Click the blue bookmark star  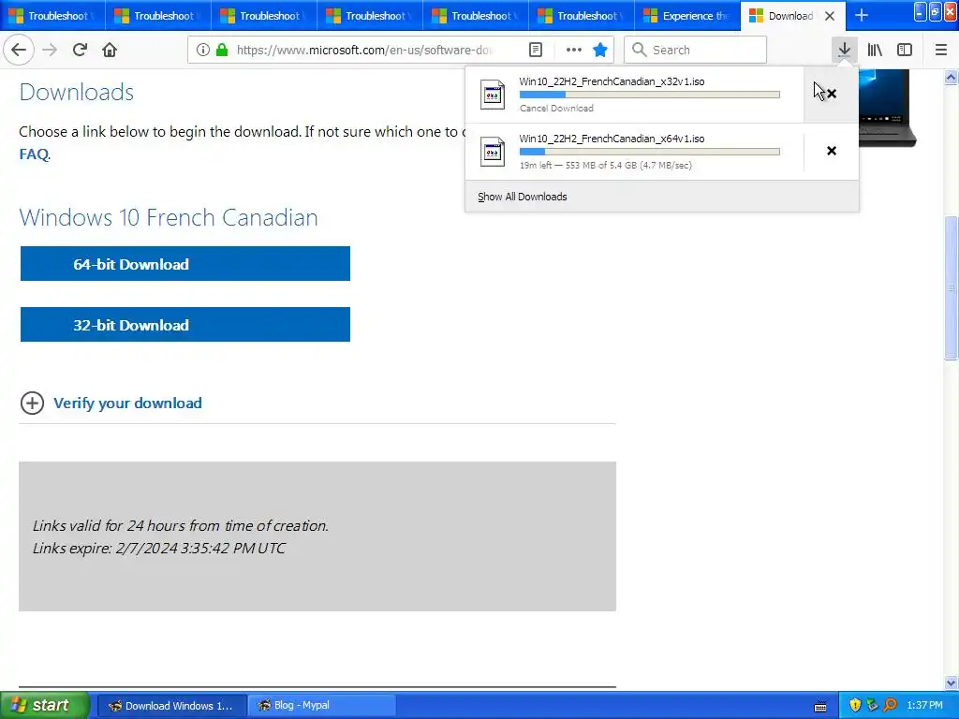click(600, 51)
